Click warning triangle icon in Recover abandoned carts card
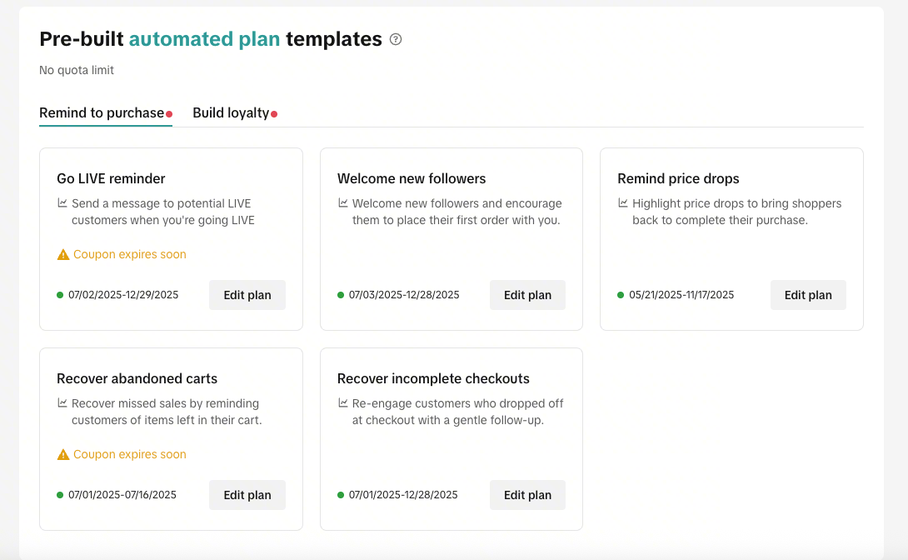This screenshot has height=560, width=908. (63, 455)
